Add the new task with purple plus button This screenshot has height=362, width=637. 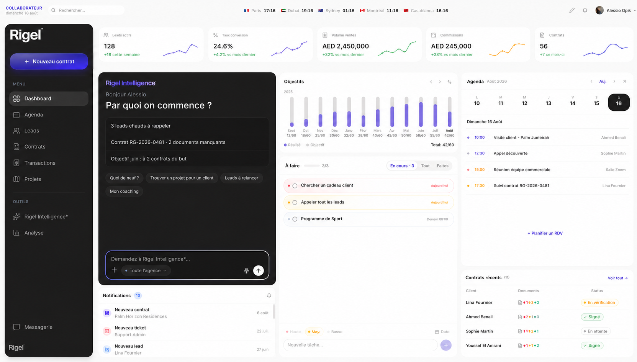446,345
